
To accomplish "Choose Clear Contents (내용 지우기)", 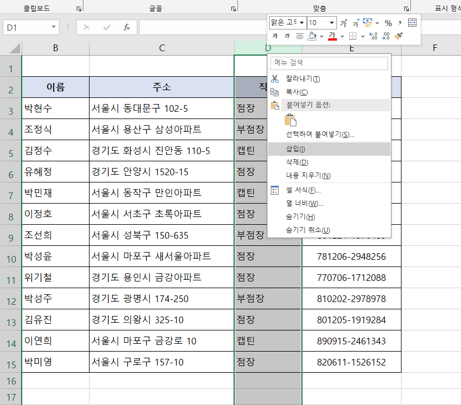I will point(329,176).
